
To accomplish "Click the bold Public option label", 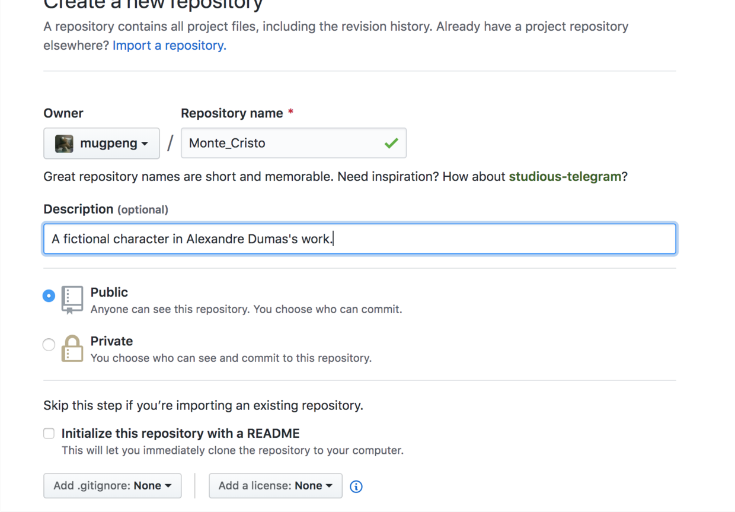I will [109, 292].
